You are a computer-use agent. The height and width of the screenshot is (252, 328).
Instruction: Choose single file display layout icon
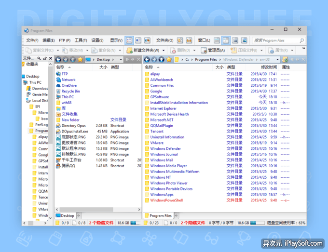tap(217, 40)
